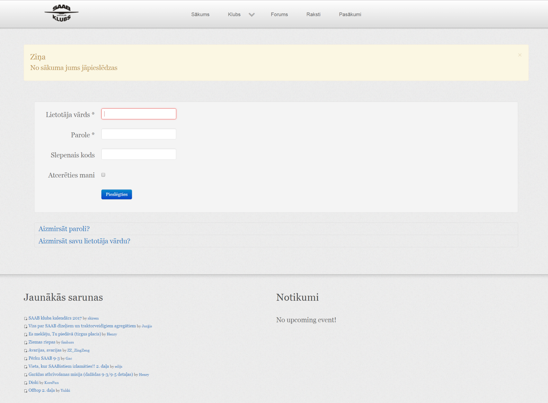This screenshot has width=548, height=403.
Task: Navigate to Pasākumi section
Action: coord(350,15)
